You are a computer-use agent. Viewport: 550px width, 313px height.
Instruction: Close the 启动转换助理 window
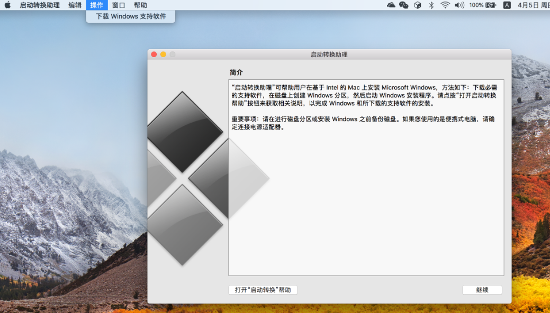coord(154,54)
